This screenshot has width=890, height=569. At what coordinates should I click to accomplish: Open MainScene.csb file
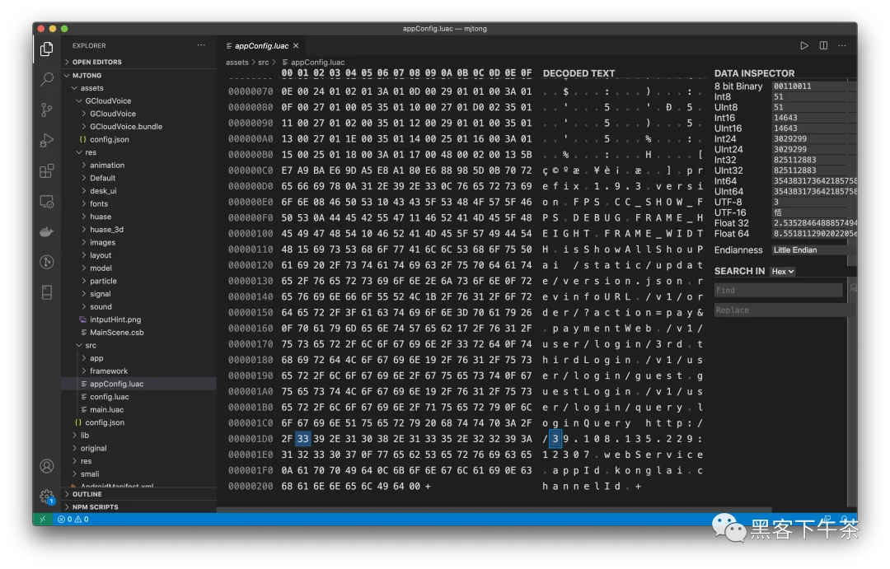pos(139,333)
